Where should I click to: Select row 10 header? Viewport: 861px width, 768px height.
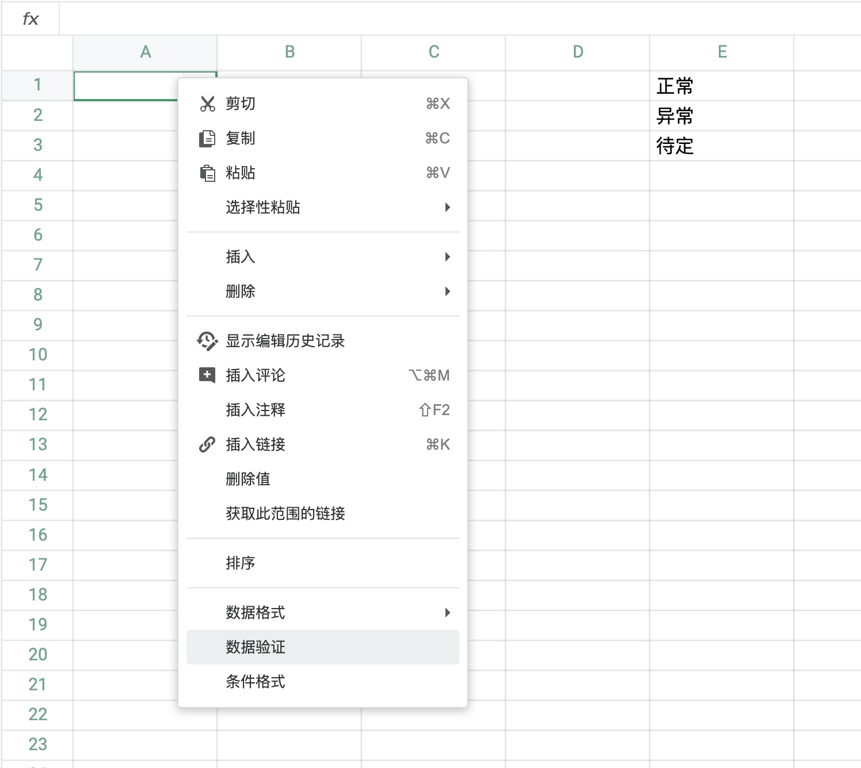[37, 355]
